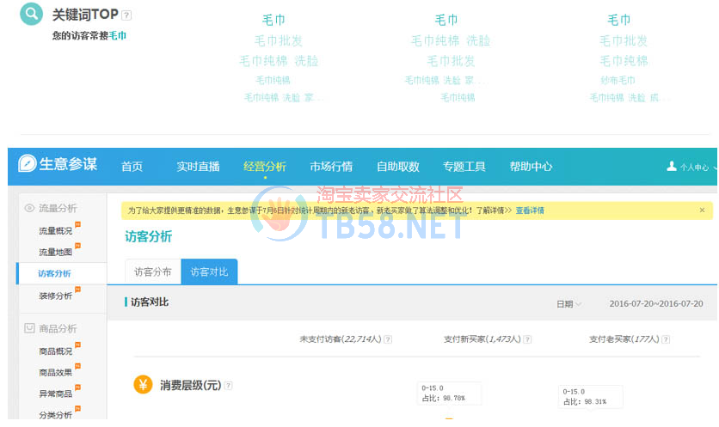Image resolution: width=719 pixels, height=427 pixels.
Task: Click the magnifier icon beside 关键词TOP
Action: pyautogui.click(x=31, y=15)
